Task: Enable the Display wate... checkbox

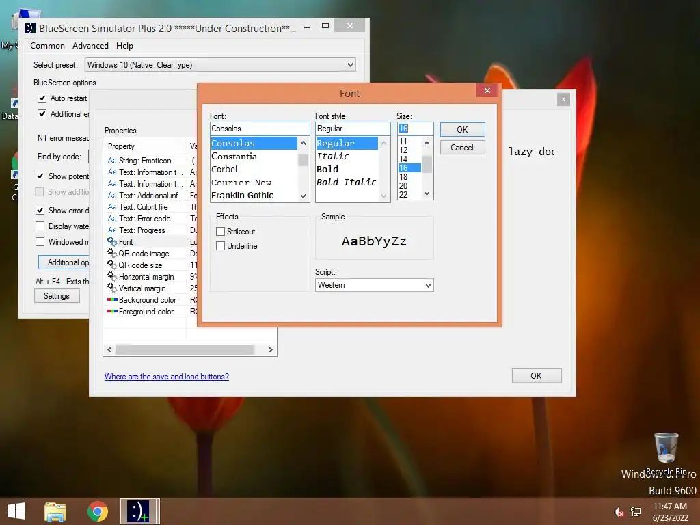Action: (40, 226)
